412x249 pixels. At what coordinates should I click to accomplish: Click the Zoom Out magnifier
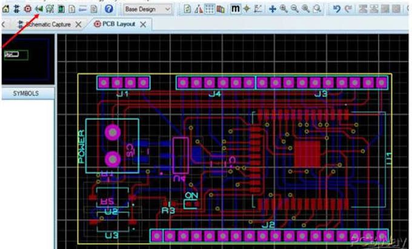(294, 9)
